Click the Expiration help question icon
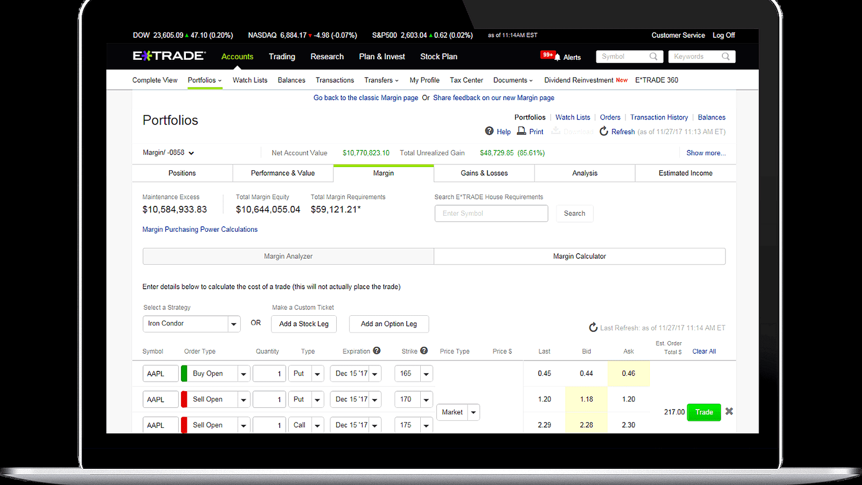Screen dimensions: 862x485 point(377,350)
